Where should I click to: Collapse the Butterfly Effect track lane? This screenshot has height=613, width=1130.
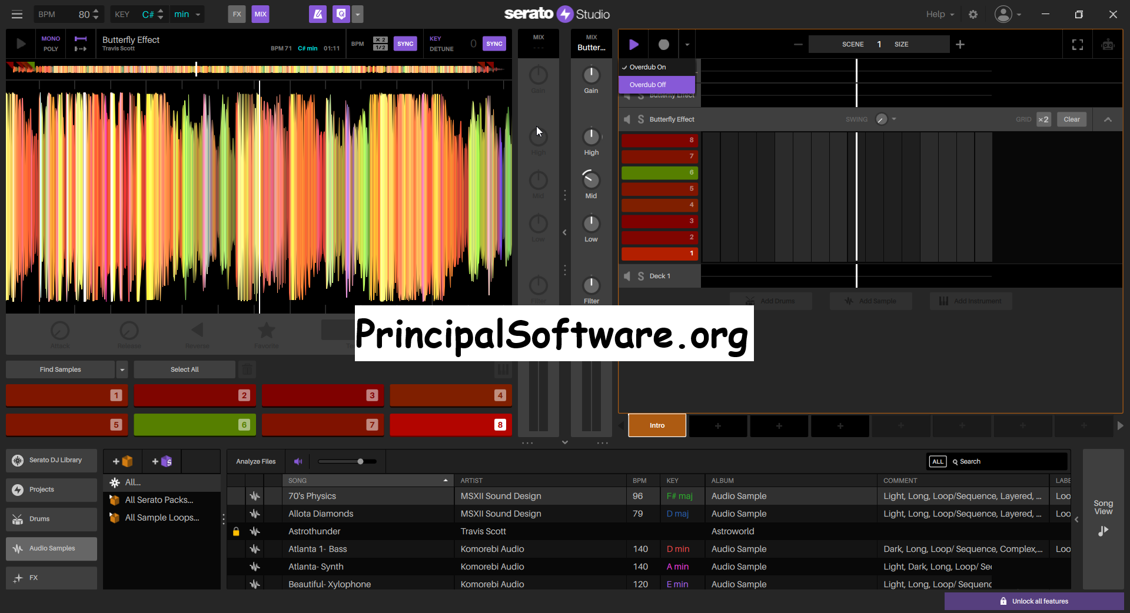(1108, 119)
